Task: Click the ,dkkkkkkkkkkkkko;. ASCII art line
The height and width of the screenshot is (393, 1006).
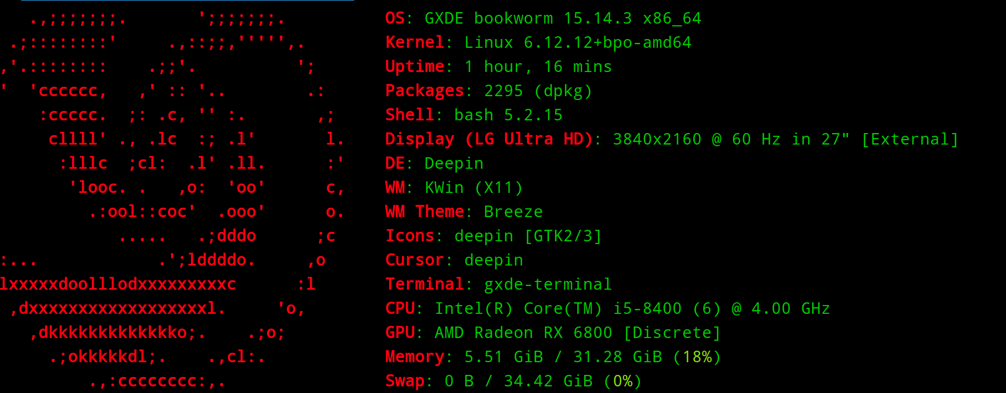Action: (117, 333)
